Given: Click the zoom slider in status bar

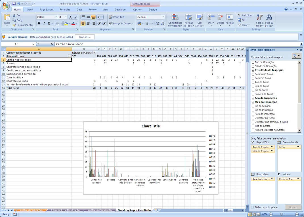Looking at the screenshot, I should click(x=281, y=214).
